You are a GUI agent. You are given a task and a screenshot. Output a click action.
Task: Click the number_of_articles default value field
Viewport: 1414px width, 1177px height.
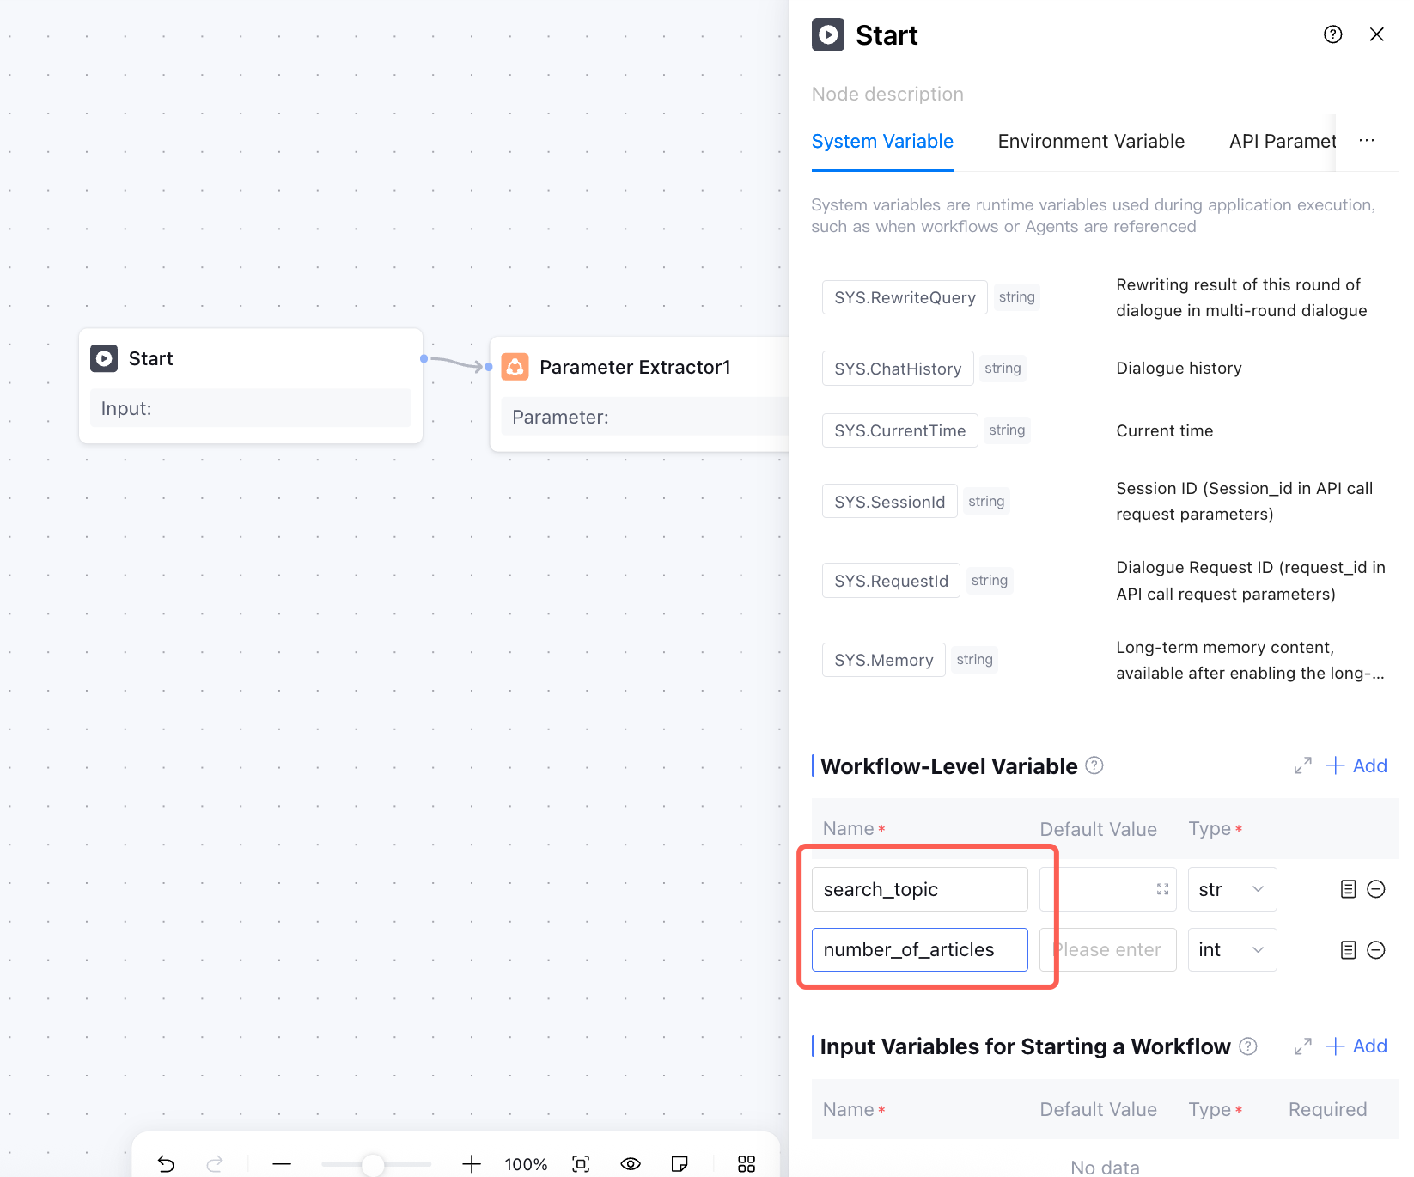coord(1107,949)
